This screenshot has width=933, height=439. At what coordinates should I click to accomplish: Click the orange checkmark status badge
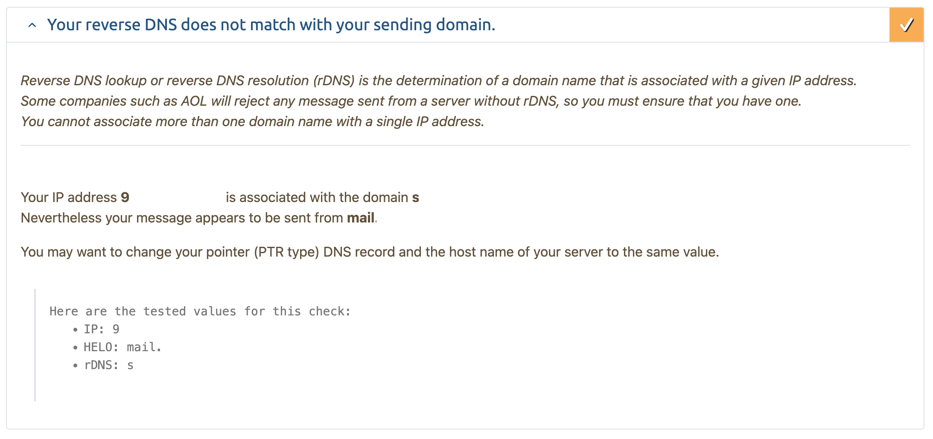pos(906,25)
